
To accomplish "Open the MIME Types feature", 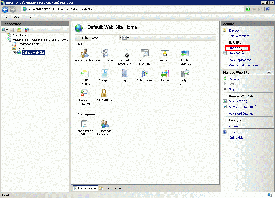I will coord(144,74).
